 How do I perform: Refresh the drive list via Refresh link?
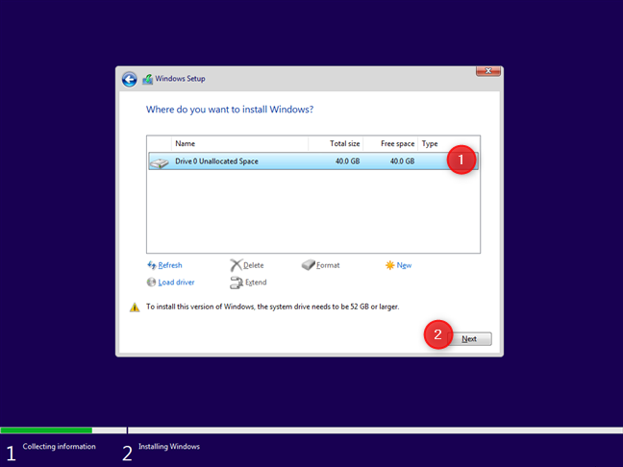click(170, 265)
